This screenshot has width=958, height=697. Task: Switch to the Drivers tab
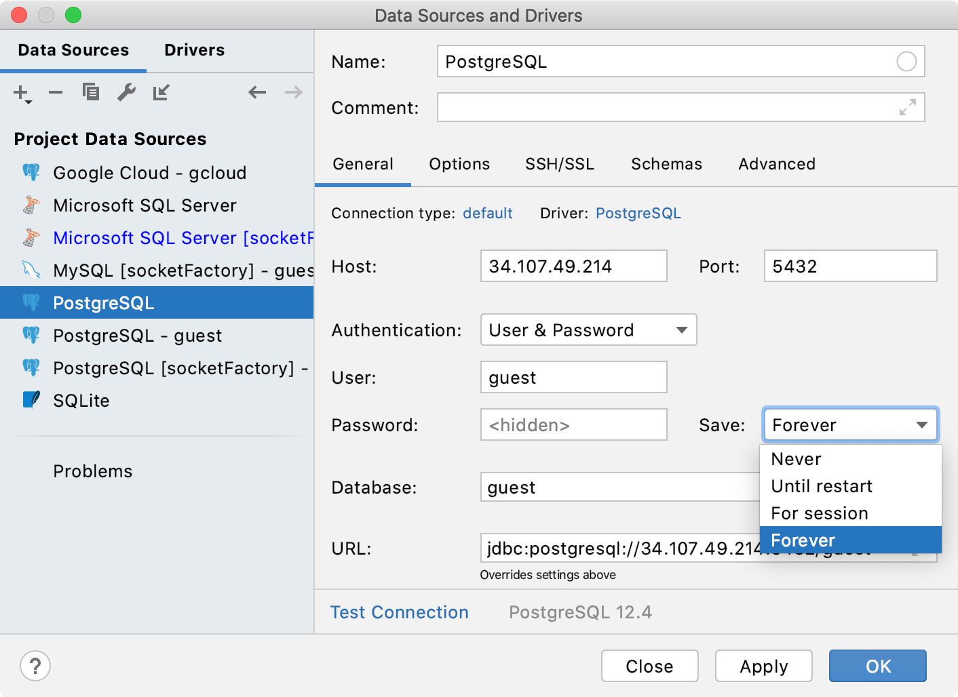pyautogui.click(x=194, y=49)
